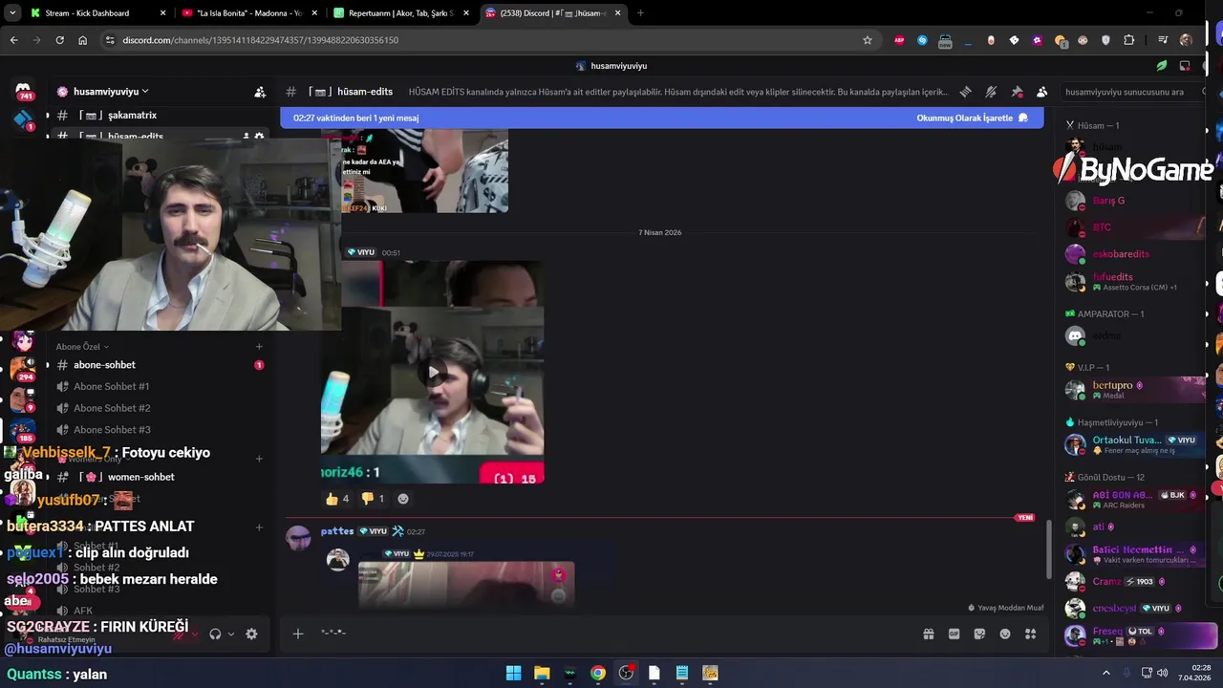Open Chrome media control icon

[1163, 40]
